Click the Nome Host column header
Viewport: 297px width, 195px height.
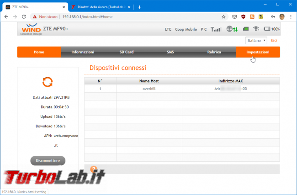point(149,81)
